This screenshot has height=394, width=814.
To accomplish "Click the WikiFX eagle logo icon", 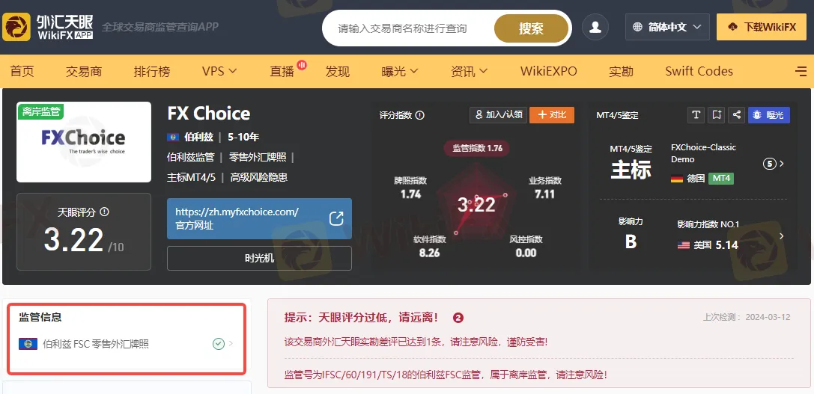I will point(16,27).
